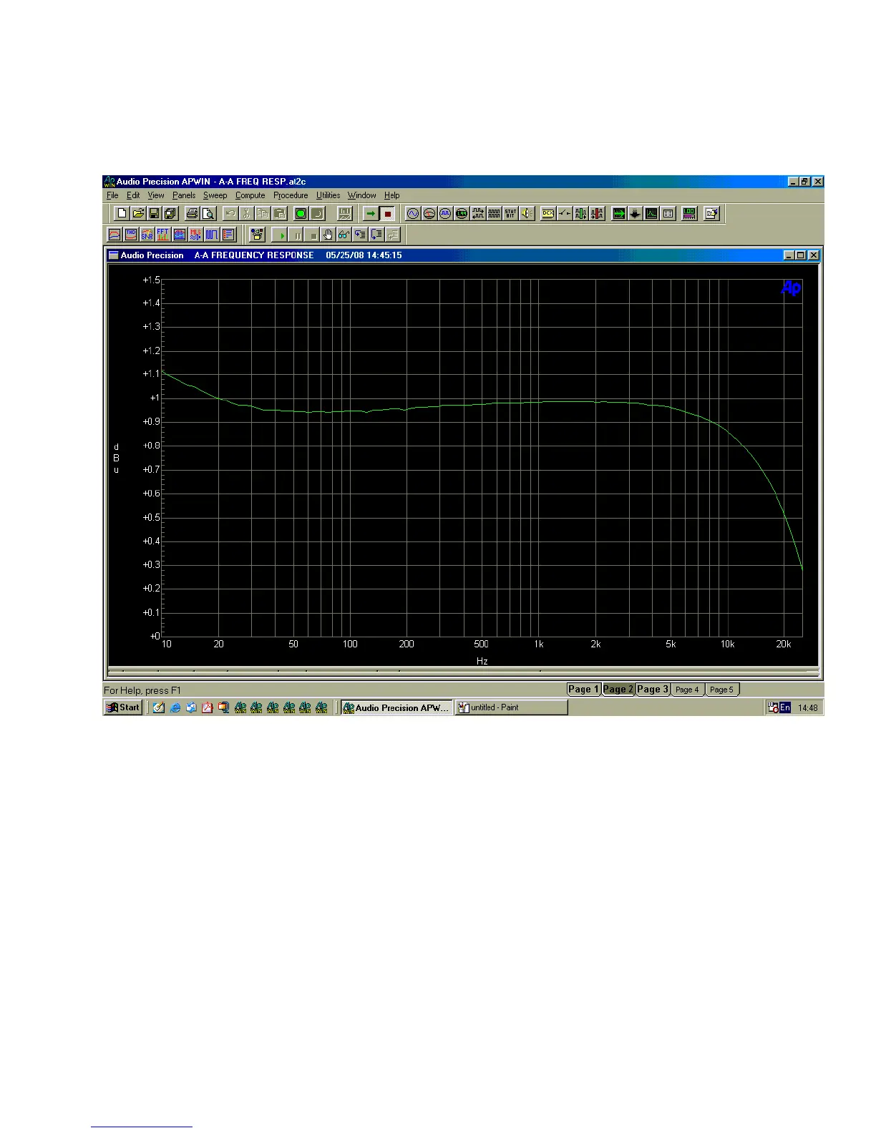The image size is (876, 1133).
Task: Open the analog generator panel sine icon
Action: [x=413, y=213]
